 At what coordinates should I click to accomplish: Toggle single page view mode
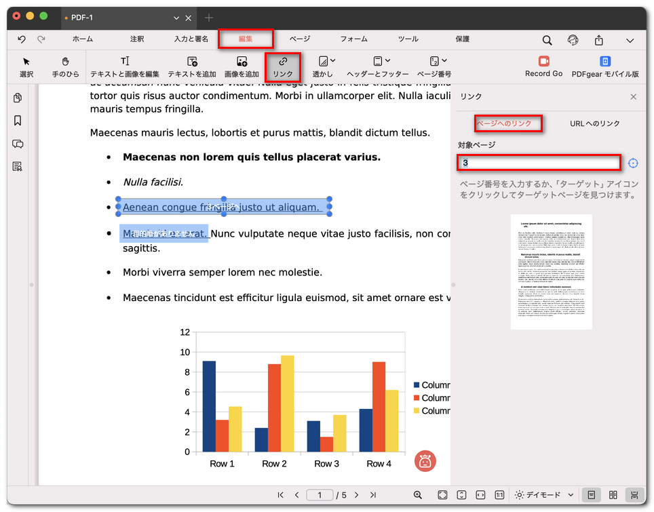(x=591, y=495)
